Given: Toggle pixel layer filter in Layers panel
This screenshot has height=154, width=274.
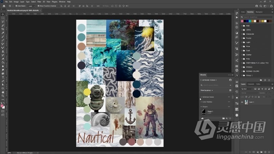Looking at the screenshot, I should (255, 89).
